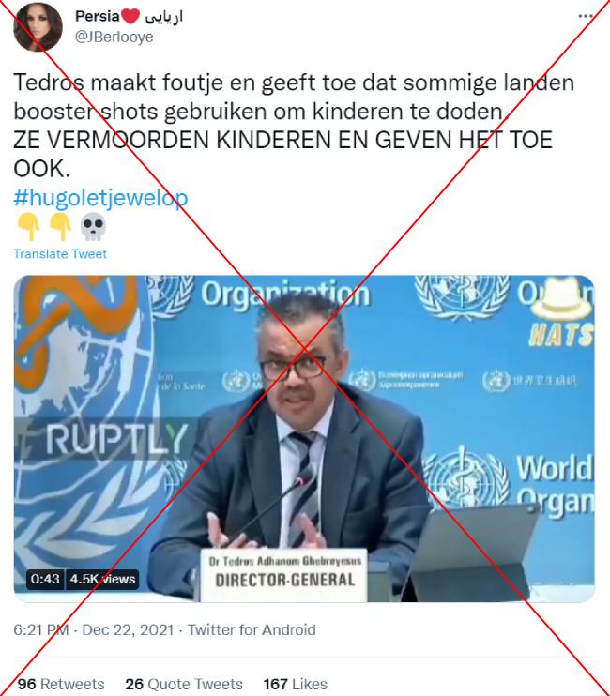Screen dimensions: 610x696
Task: Open the @JBerlooye handle link
Action: (114, 37)
